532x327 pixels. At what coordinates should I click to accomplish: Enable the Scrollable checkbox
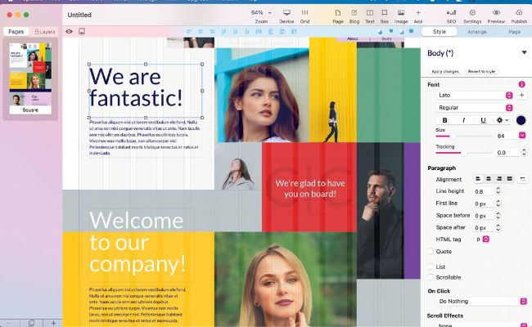tap(431, 277)
